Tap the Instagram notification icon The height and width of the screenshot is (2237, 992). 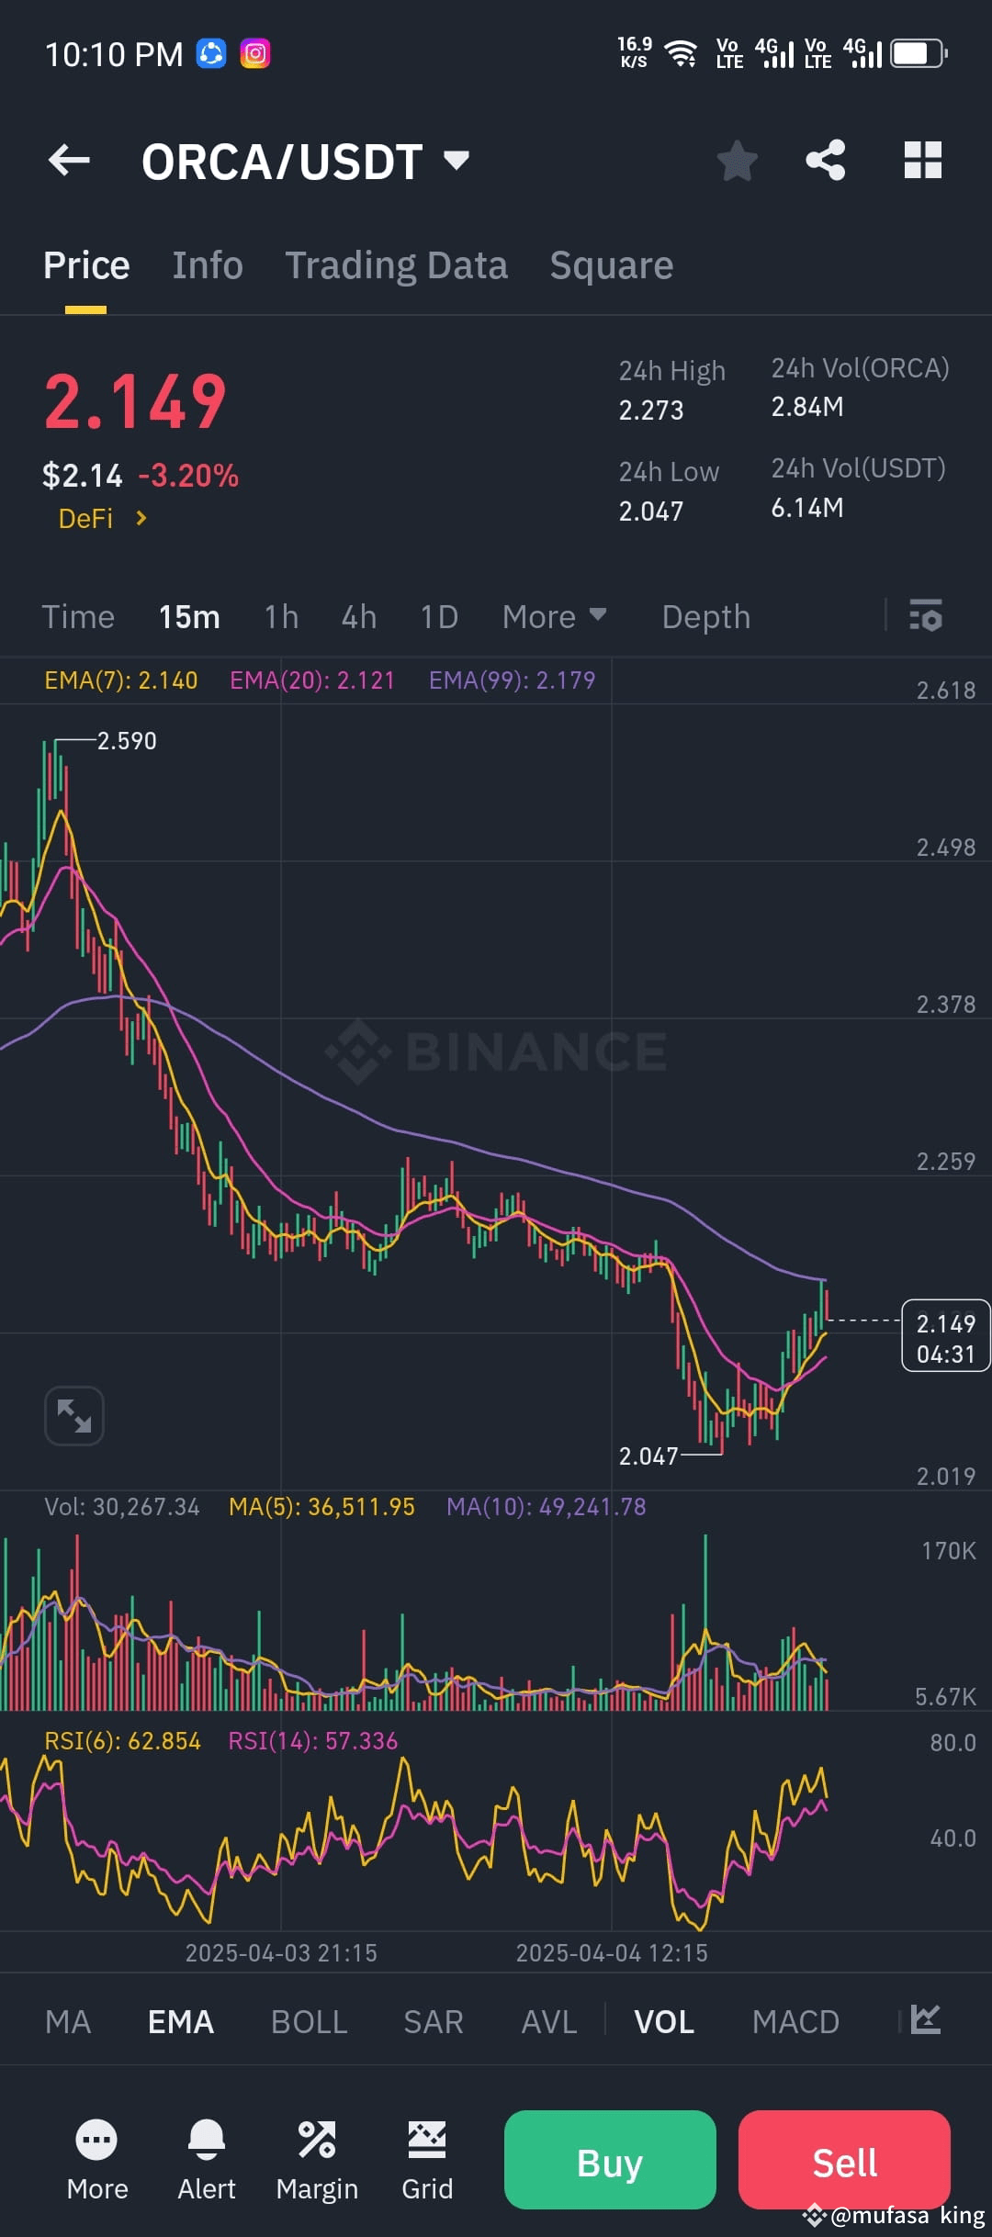255,54
